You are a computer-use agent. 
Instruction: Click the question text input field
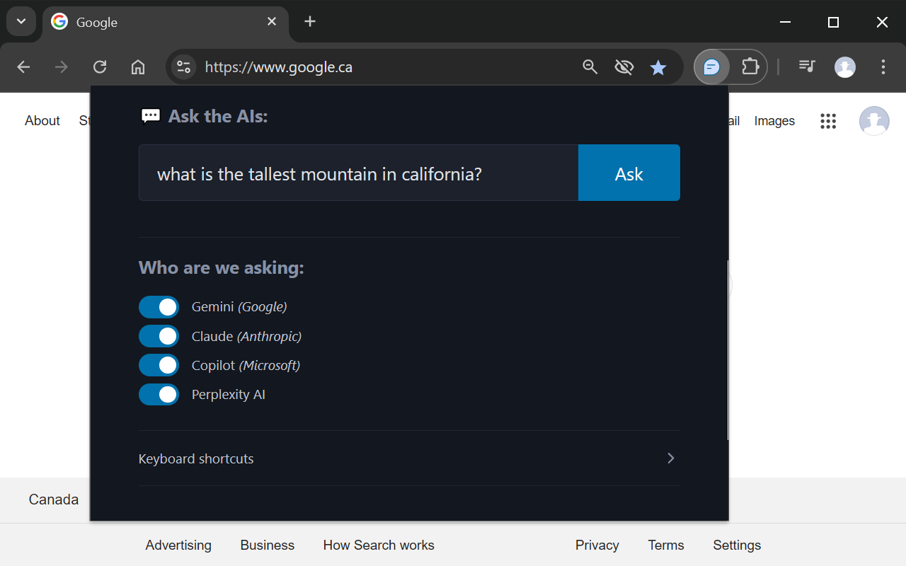(x=358, y=173)
